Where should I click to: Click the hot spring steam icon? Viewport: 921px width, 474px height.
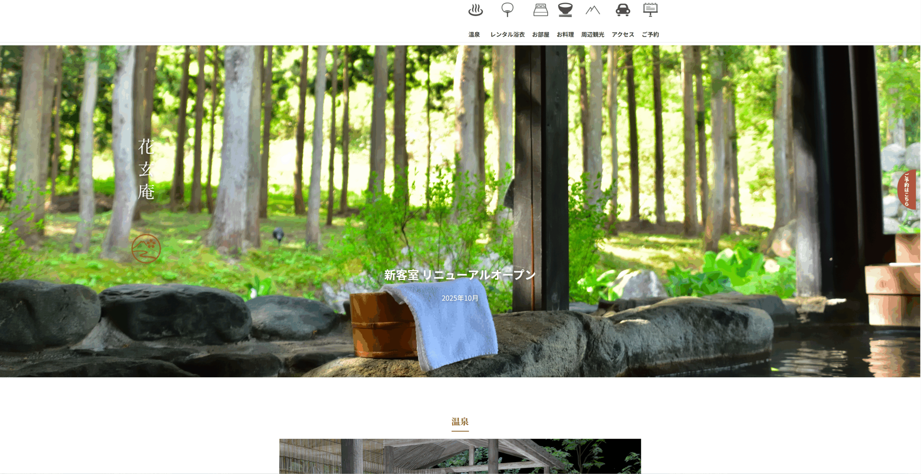[x=475, y=10]
